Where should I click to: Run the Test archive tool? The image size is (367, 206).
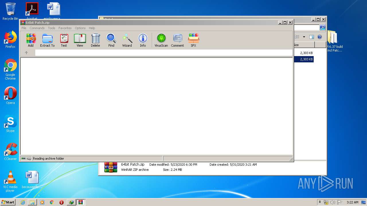coord(64,40)
